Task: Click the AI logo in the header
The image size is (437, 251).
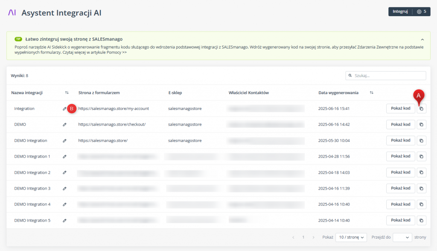Action: coord(12,12)
